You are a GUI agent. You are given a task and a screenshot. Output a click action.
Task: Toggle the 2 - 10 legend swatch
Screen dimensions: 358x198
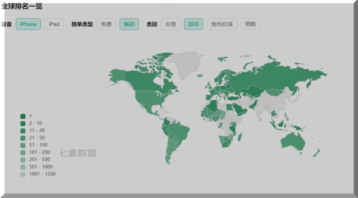pos(23,123)
